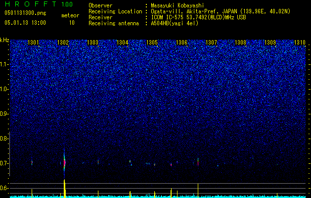Image resolution: width=311 pixels, height=198 pixels.
Task: Click the 1309 time marker
Action: (270, 42)
